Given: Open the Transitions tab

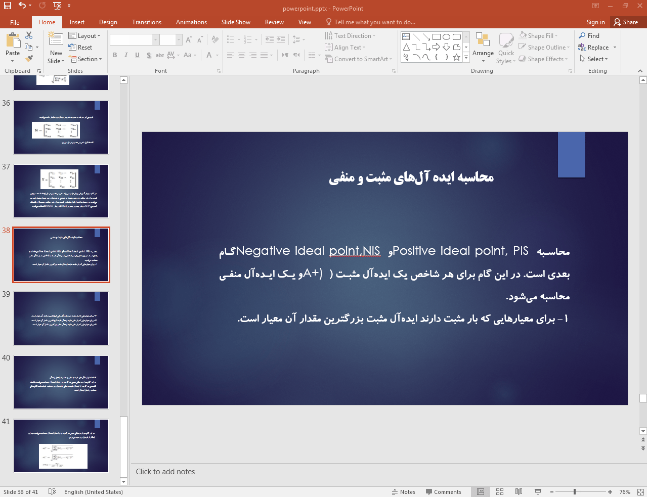Looking at the screenshot, I should point(146,22).
